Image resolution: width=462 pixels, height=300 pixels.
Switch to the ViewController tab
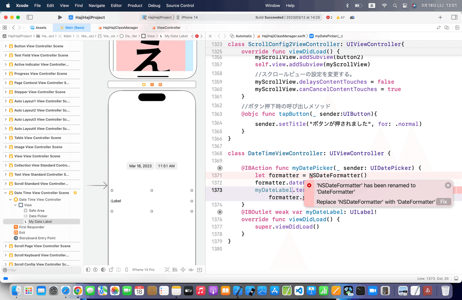166,28
